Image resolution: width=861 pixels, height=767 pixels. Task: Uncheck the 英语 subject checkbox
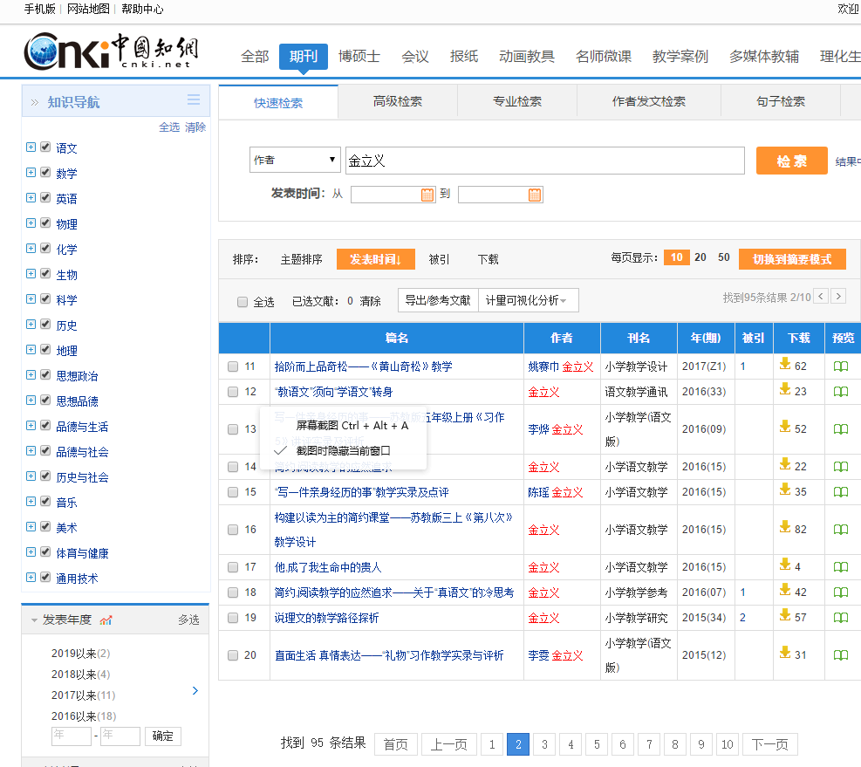click(45, 198)
